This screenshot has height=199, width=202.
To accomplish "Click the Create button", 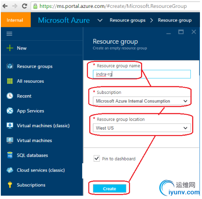I will tap(110, 189).
